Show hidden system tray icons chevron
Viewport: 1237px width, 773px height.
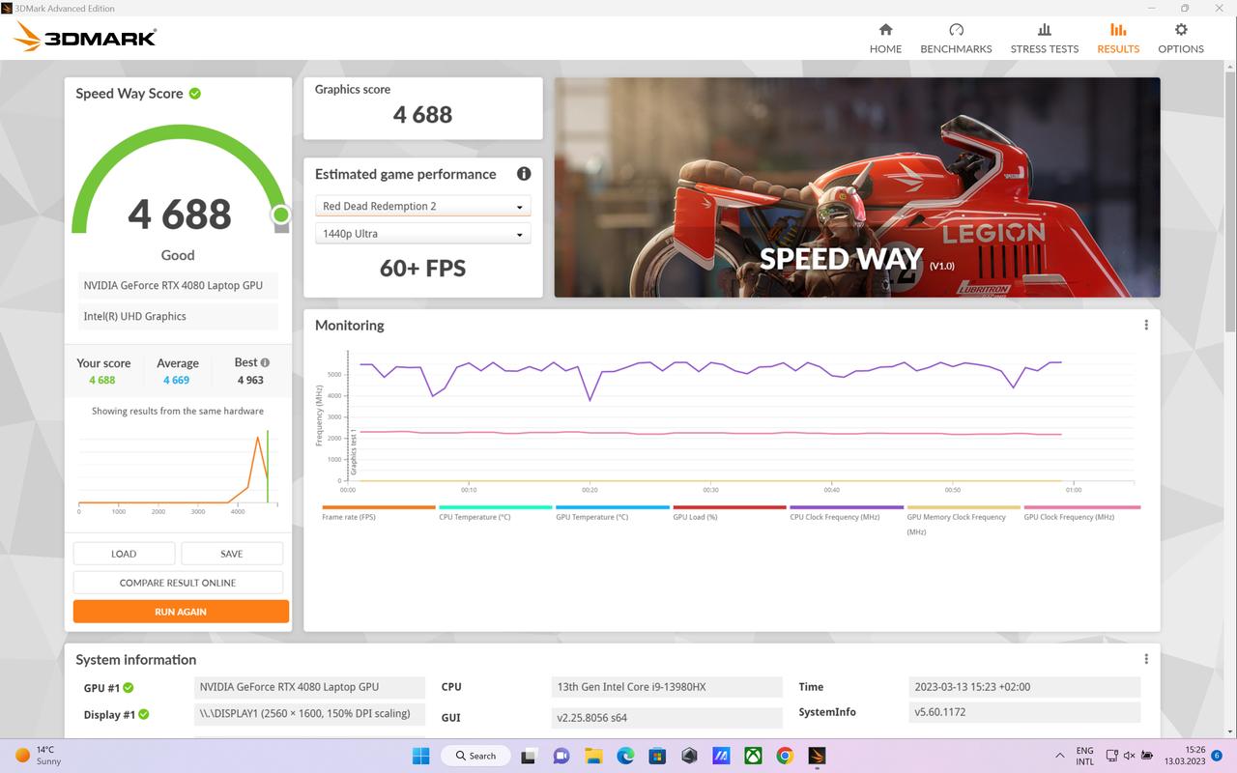(x=1060, y=756)
